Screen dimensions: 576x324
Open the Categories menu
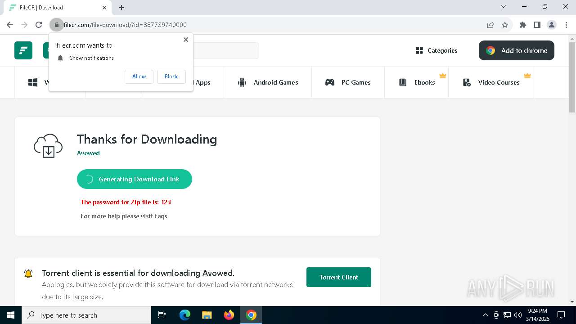click(436, 50)
